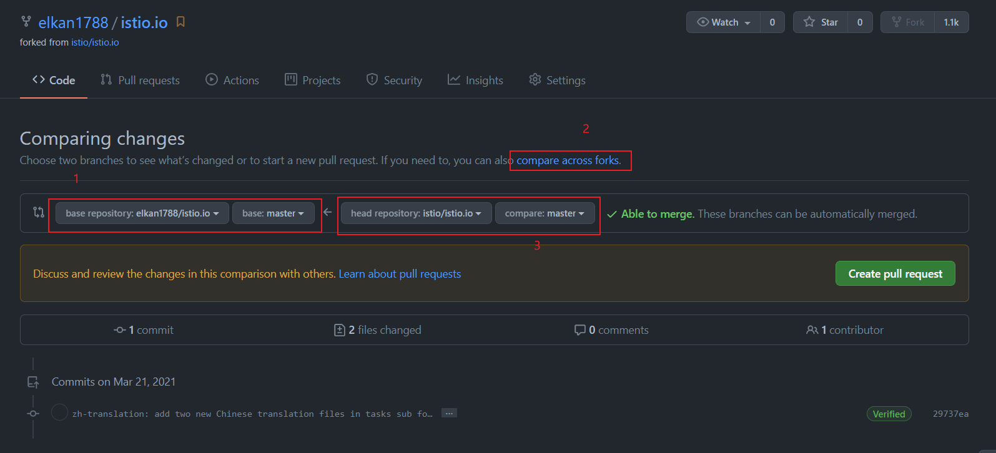Image resolution: width=996 pixels, height=453 pixels.
Task: Go to elkan1788 user profile link
Action: (x=73, y=22)
